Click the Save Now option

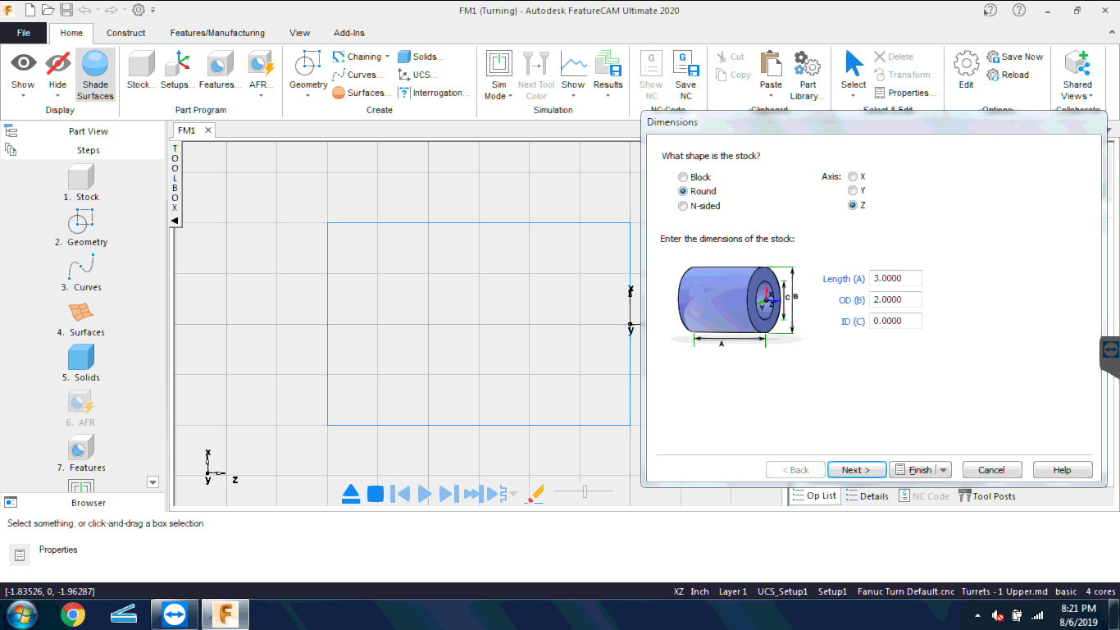[x=1015, y=57]
